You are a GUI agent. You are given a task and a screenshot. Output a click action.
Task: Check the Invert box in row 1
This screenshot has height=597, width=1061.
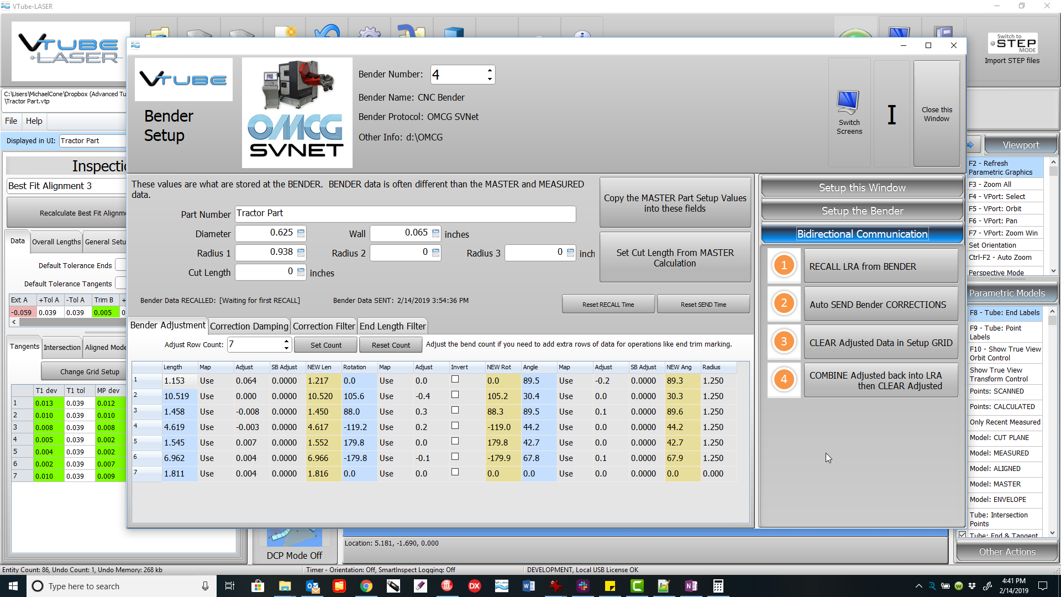click(455, 379)
